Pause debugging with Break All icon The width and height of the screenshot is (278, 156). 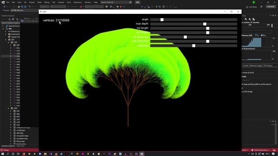tap(117, 7)
